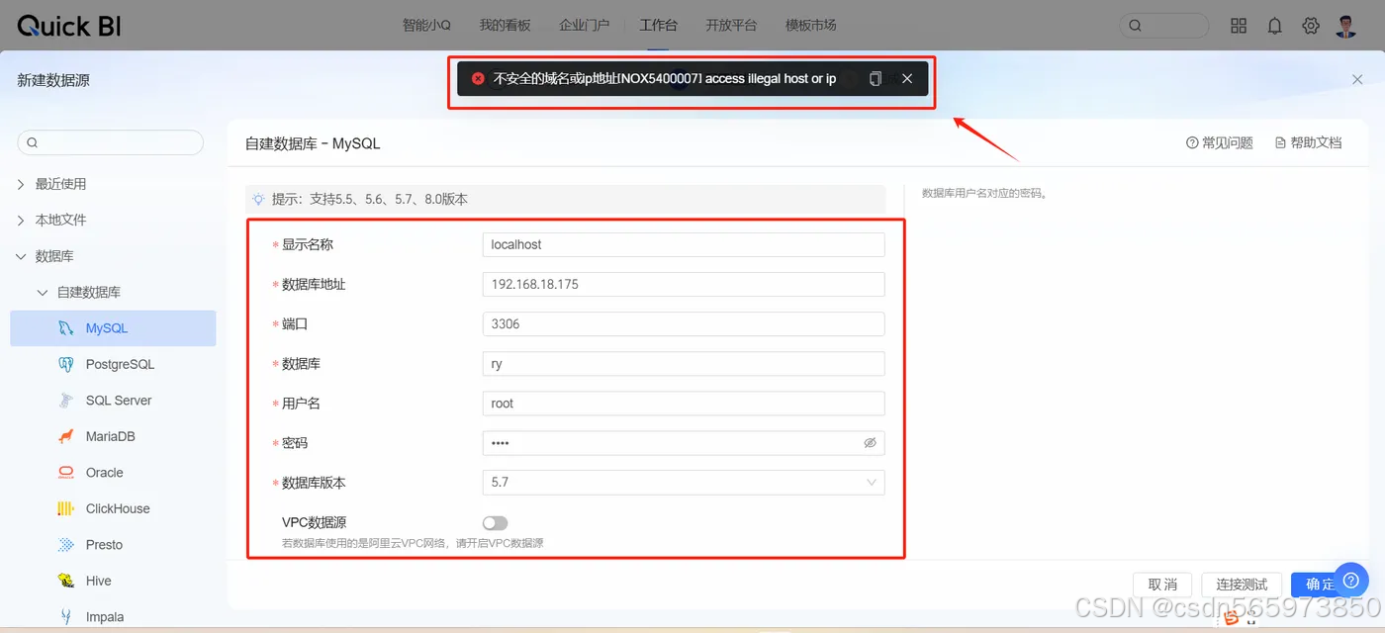Open the 数据库版本 dropdown
This screenshot has height=633, width=1385.
[684, 483]
